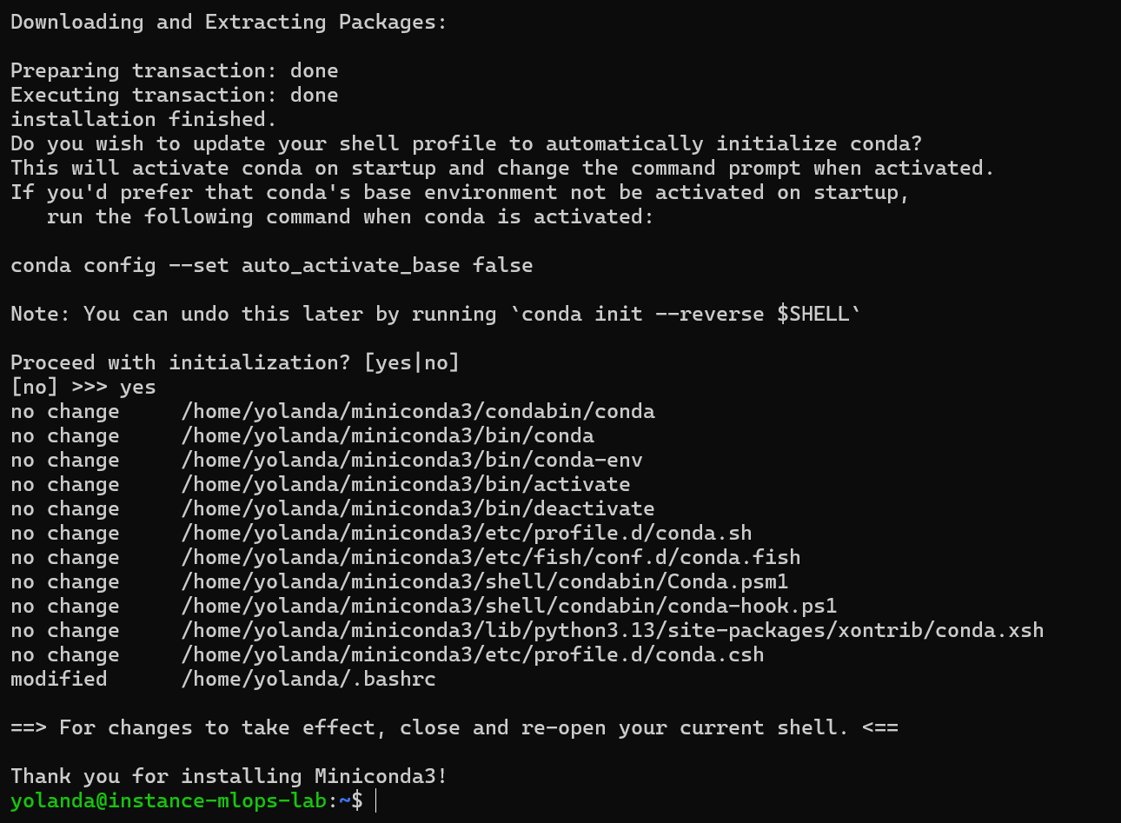Viewport: 1121px width, 823px height.
Task: Click the etc/profile.d/conda.sh path
Action: coord(466,533)
